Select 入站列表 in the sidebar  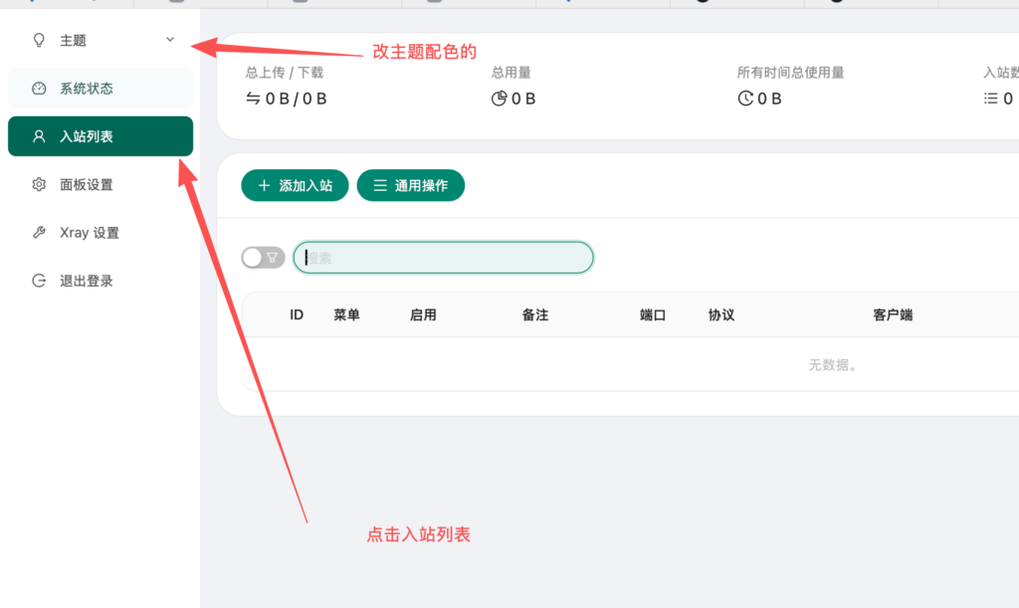click(x=101, y=136)
